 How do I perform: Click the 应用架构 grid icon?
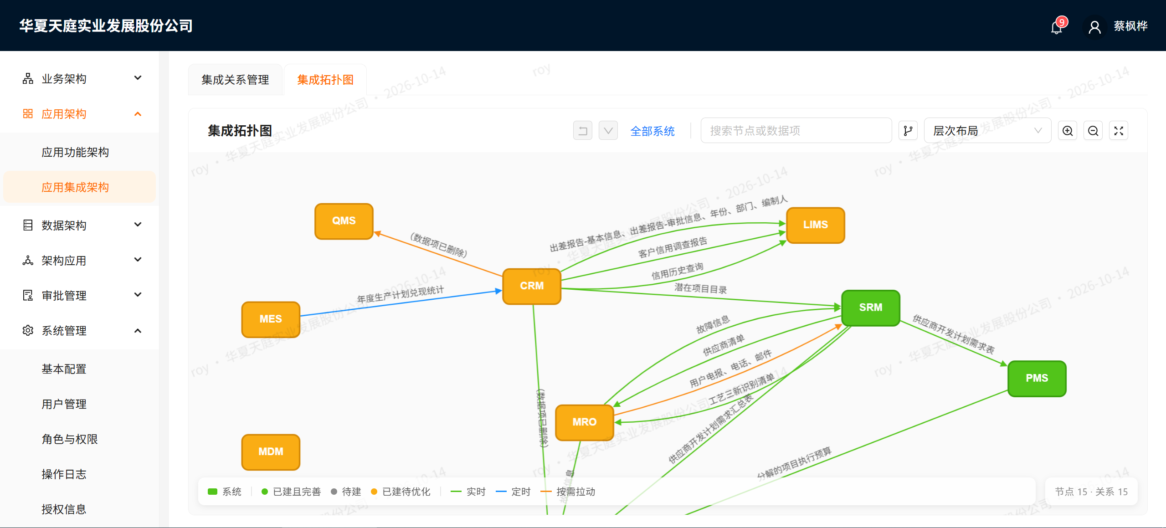pyautogui.click(x=28, y=113)
